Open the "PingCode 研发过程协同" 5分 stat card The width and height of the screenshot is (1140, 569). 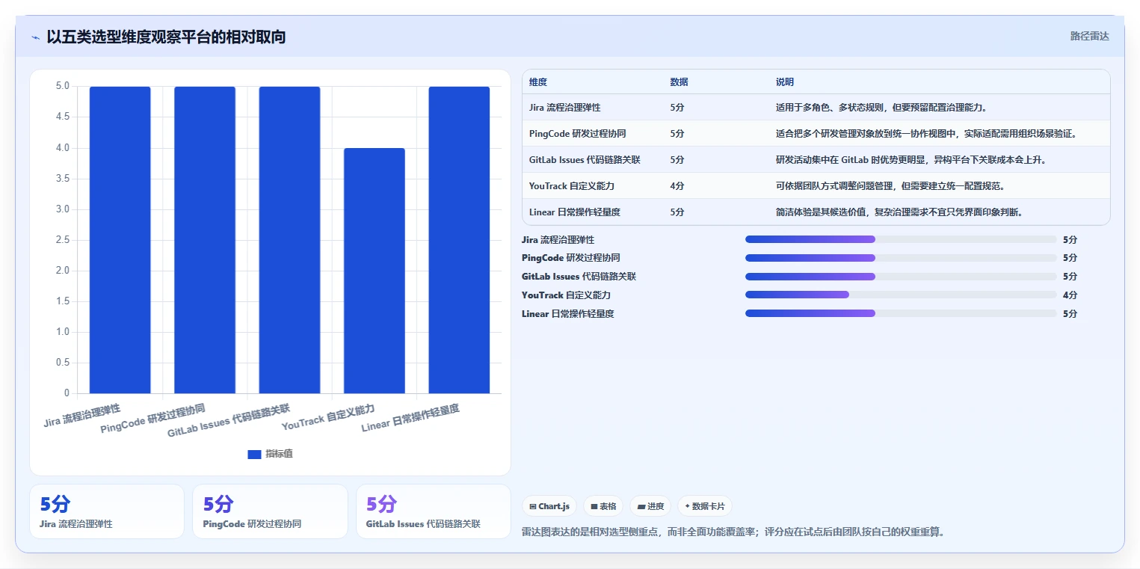click(270, 511)
